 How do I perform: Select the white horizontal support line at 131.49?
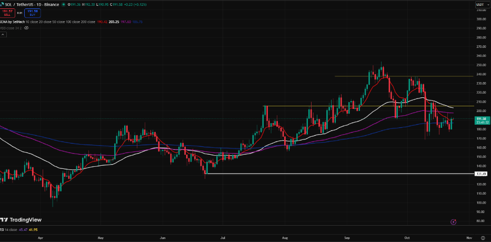[x=316, y=174]
